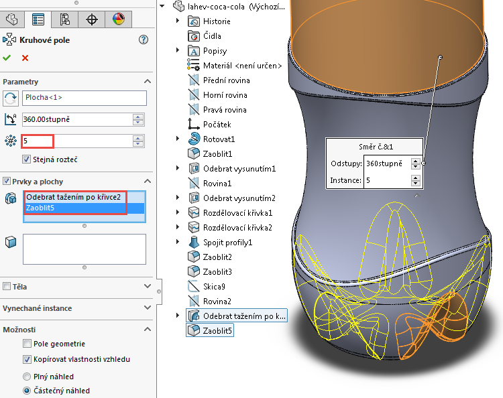Collapse the lahev-coca-cola root tree node

point(163,6)
